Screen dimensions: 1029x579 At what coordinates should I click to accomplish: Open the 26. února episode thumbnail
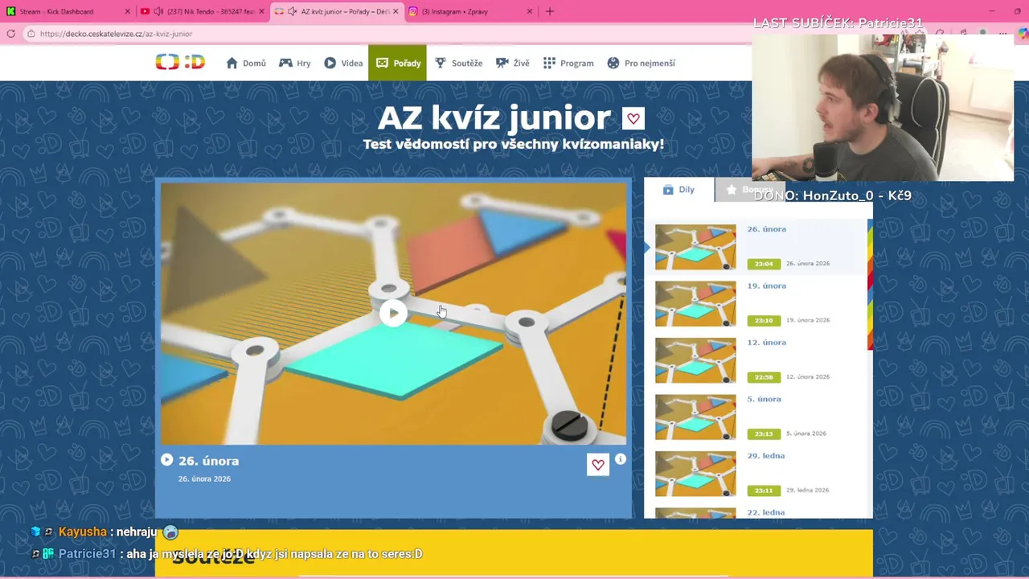tap(695, 247)
